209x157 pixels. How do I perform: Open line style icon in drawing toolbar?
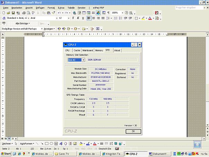102,143
